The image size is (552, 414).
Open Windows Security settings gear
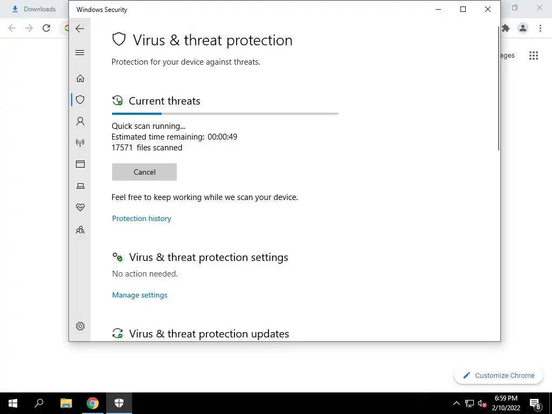pos(80,326)
